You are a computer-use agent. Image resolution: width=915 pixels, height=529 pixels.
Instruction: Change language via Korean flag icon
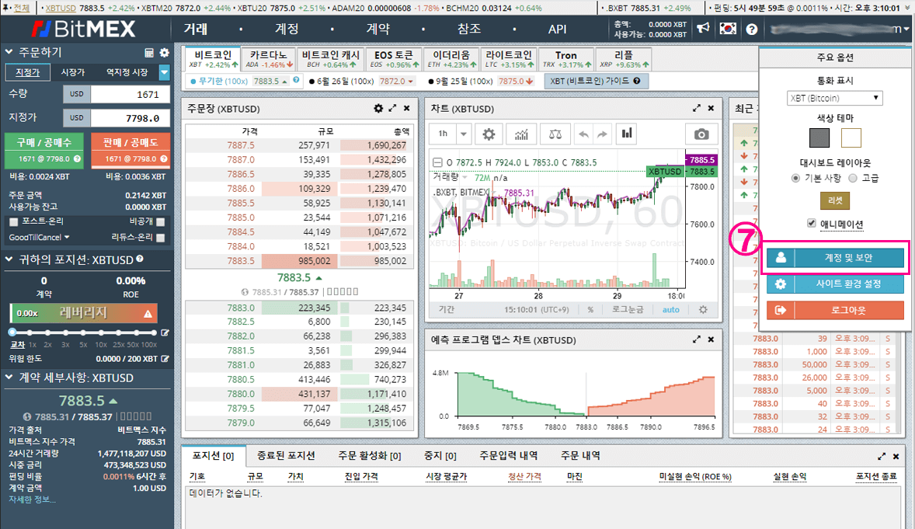[728, 29]
